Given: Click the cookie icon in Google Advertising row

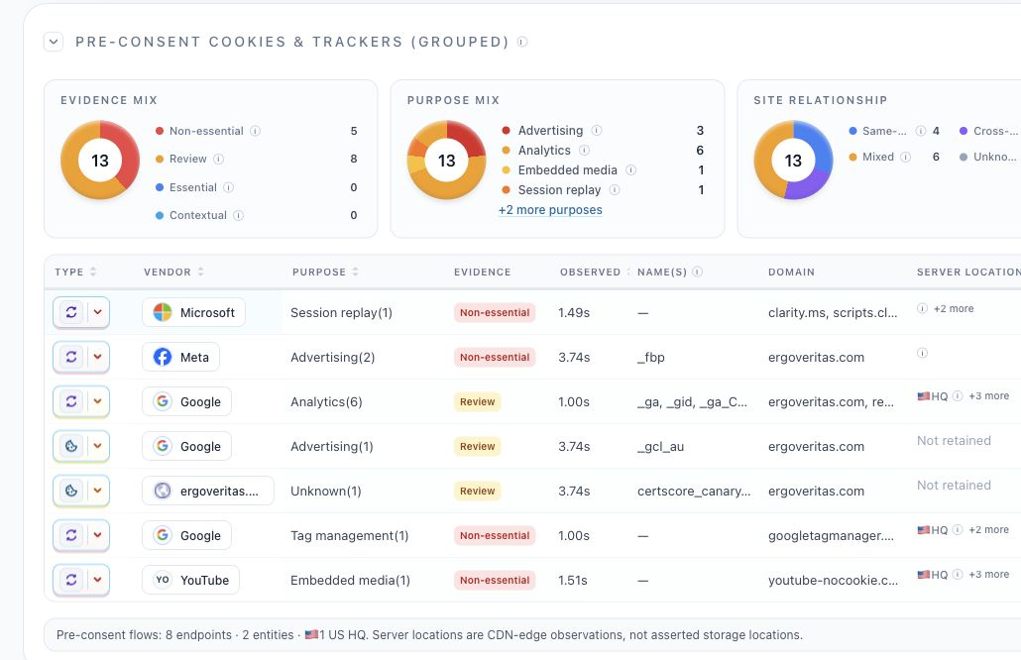Looking at the screenshot, I should [x=71, y=446].
